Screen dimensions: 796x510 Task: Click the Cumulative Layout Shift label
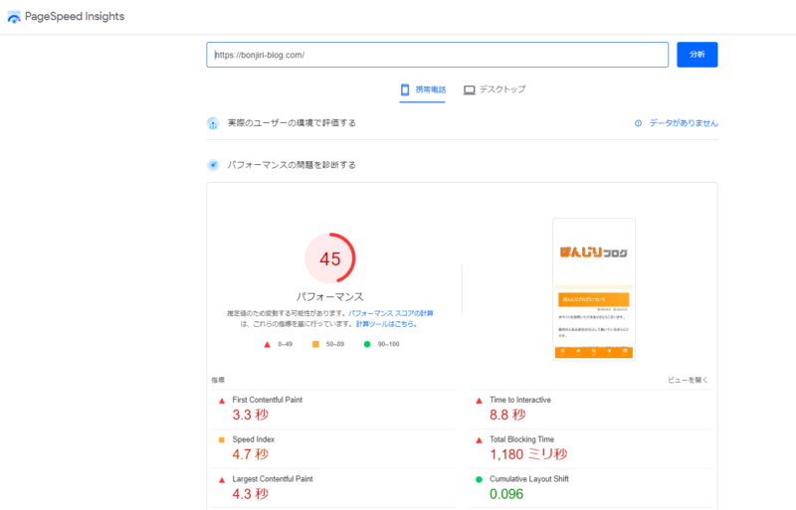tap(529, 479)
